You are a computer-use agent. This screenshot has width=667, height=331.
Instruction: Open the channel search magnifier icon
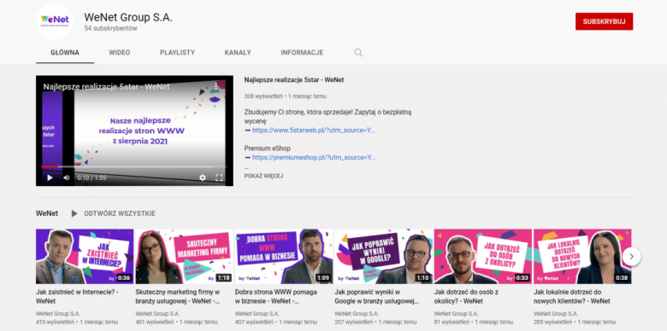[358, 53]
